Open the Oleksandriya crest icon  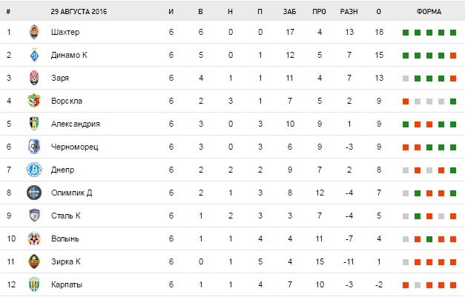pyautogui.click(x=33, y=124)
